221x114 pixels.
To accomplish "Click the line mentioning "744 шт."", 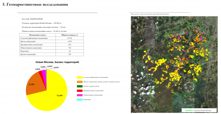I will (44, 27).
